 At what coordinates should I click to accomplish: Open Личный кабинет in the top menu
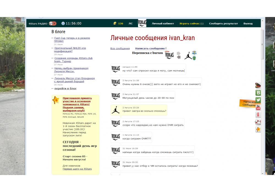click(x=163, y=23)
